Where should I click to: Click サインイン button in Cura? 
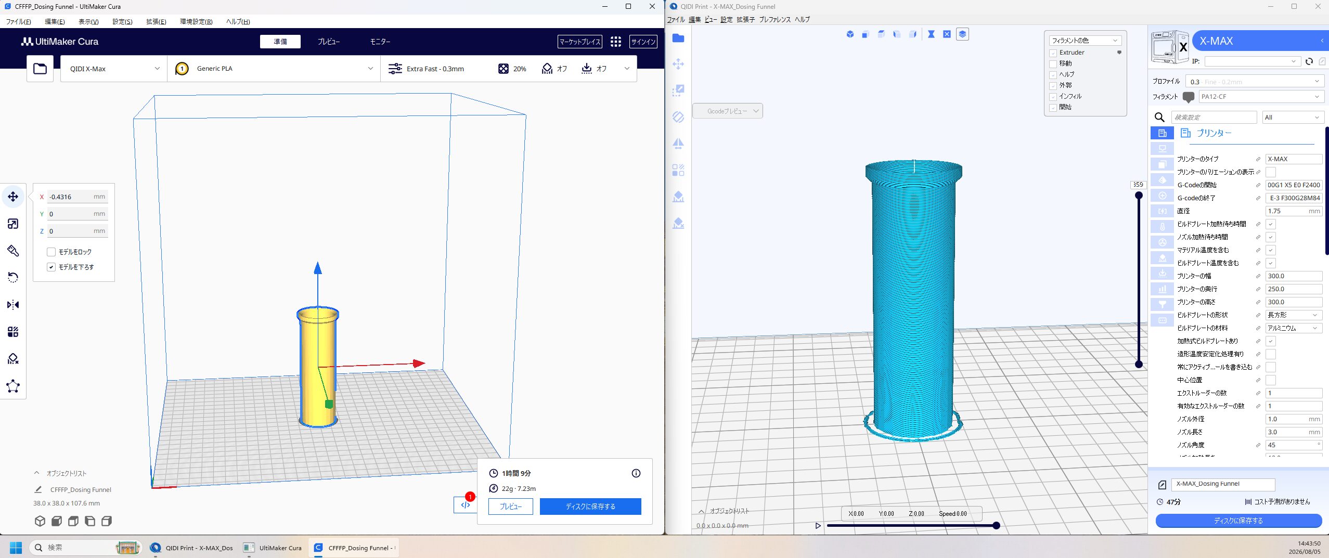click(x=643, y=42)
